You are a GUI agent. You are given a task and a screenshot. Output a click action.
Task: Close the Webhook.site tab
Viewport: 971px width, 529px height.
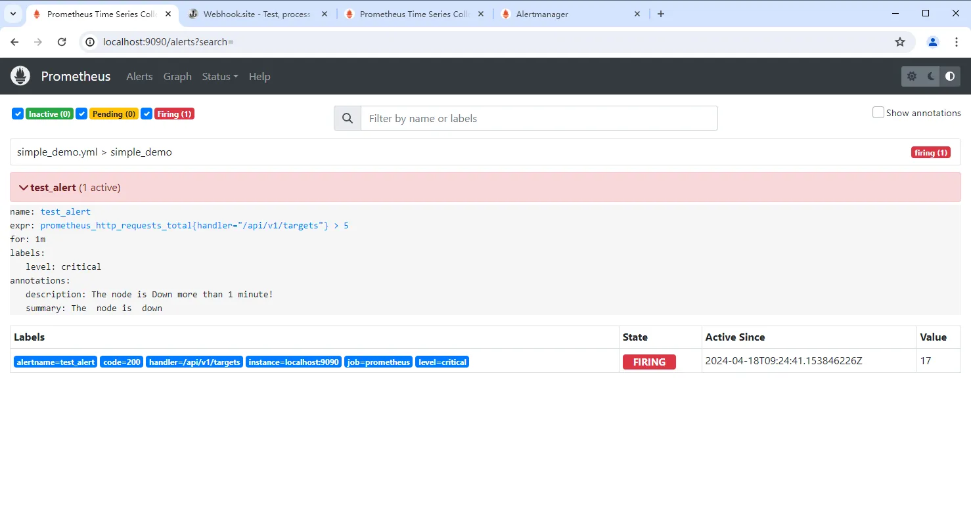[x=325, y=14]
